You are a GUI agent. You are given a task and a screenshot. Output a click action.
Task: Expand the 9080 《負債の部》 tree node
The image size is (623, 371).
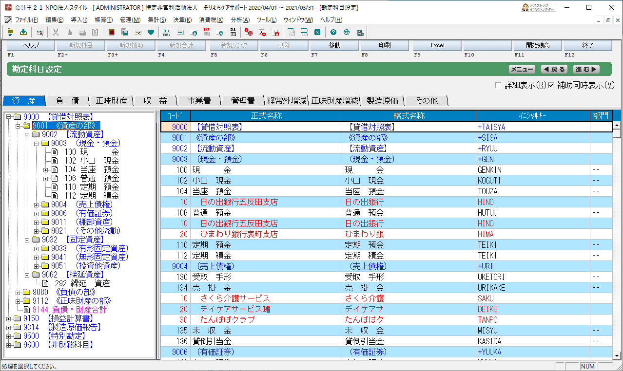[x=19, y=292]
